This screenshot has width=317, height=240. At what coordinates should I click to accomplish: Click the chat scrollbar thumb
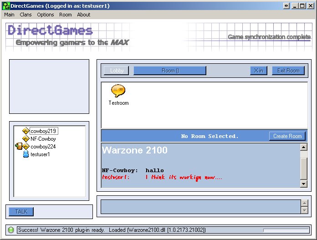point(304,169)
